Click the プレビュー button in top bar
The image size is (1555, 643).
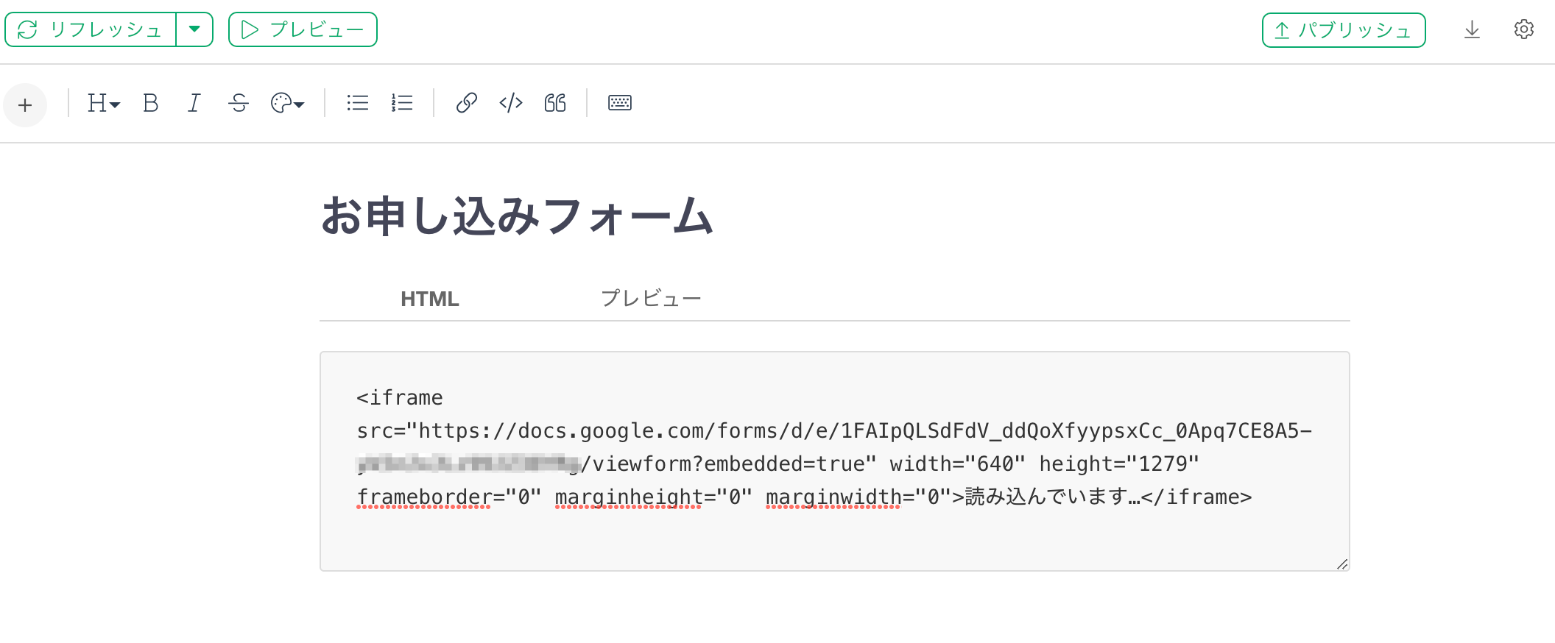point(303,29)
